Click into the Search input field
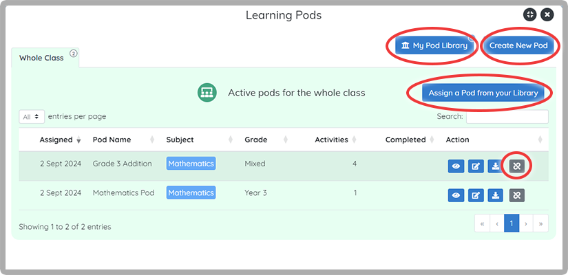 click(x=507, y=117)
